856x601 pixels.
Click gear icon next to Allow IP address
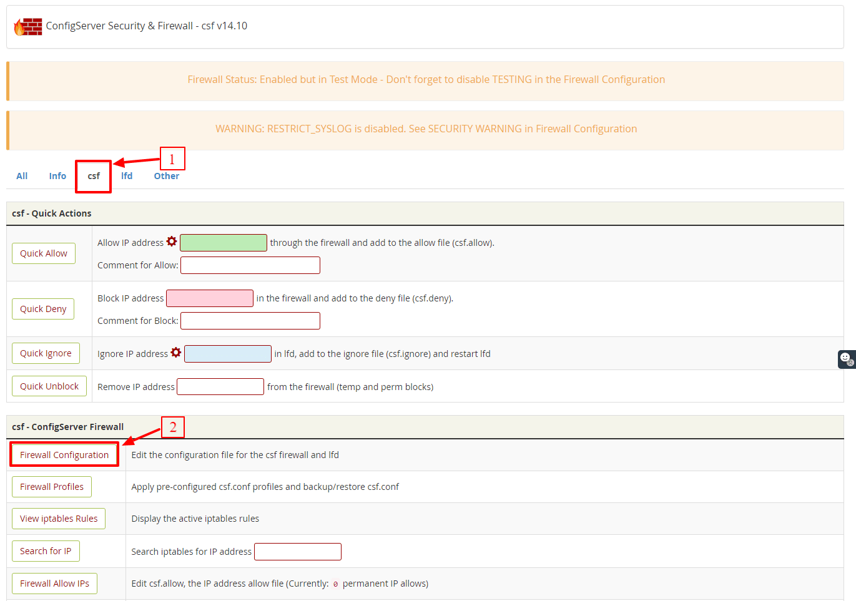tap(172, 242)
